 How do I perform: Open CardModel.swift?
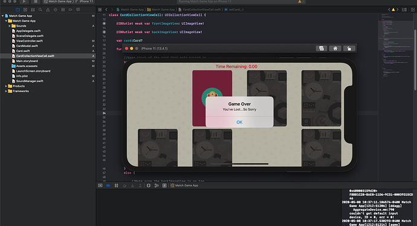pyautogui.click(x=27, y=46)
